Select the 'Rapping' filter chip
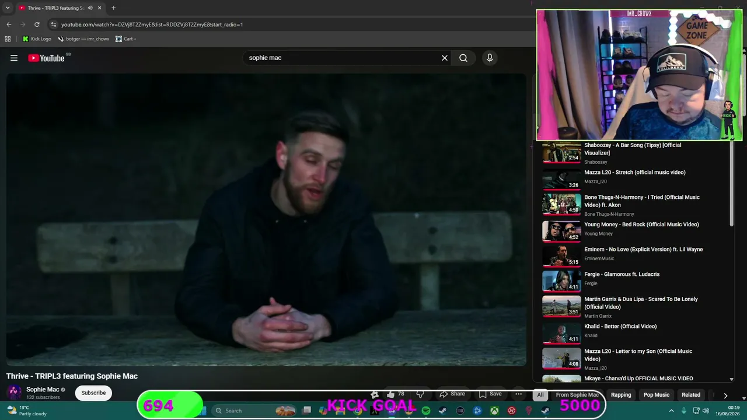This screenshot has width=747, height=420. 621,395
